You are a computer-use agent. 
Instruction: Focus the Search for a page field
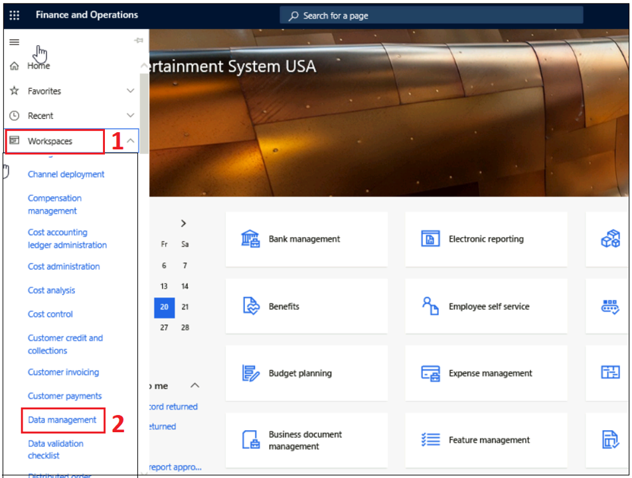(x=432, y=16)
